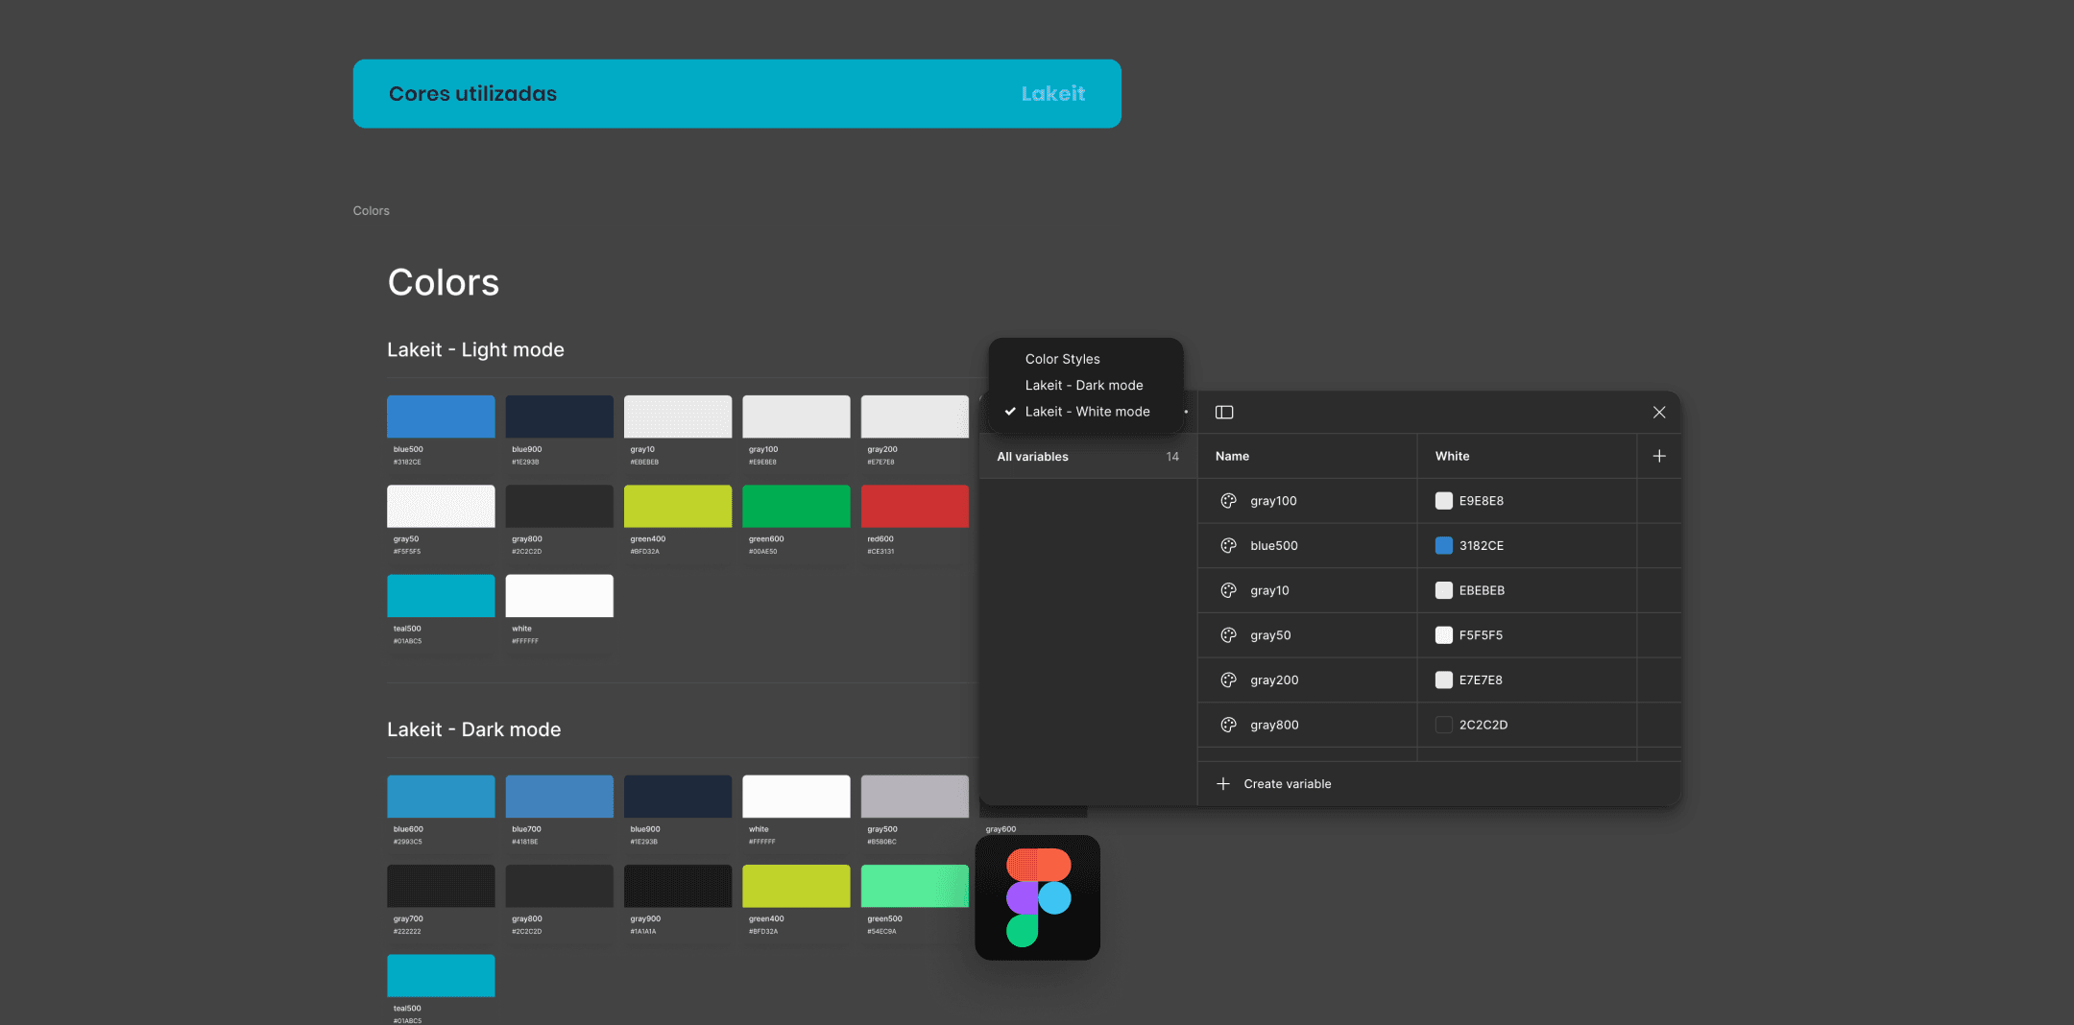Select the gray100 color card in Light mode
Image resolution: width=2074 pixels, height=1025 pixels.
click(x=796, y=433)
